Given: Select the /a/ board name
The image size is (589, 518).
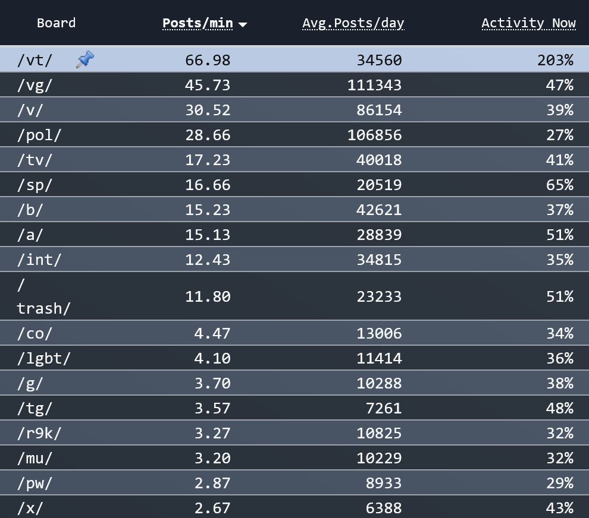Looking at the screenshot, I should pos(30,235).
